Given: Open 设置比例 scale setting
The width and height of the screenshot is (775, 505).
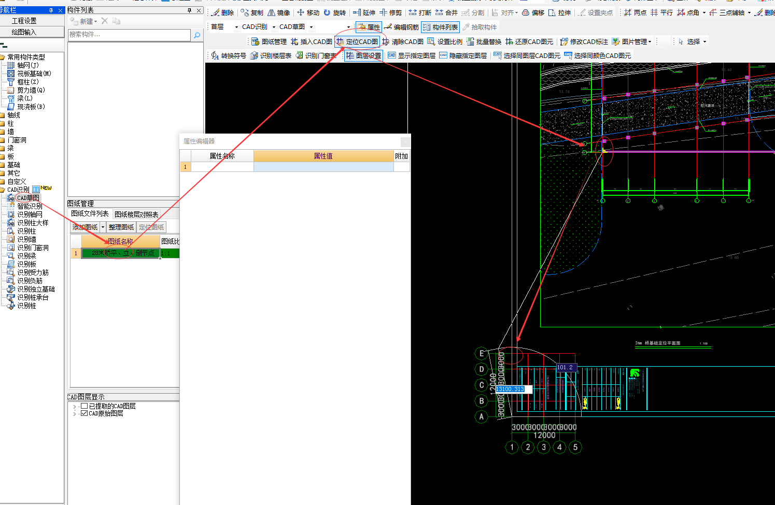Looking at the screenshot, I should click(445, 41).
